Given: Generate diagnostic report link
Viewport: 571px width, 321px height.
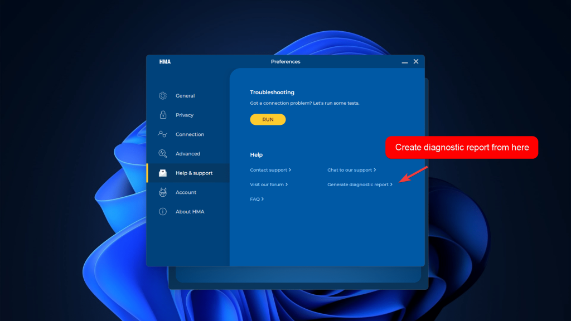Looking at the screenshot, I should pos(360,184).
